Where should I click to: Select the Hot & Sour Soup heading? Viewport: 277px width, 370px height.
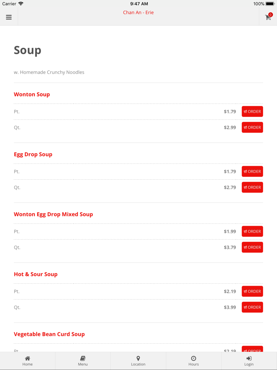pos(36,274)
